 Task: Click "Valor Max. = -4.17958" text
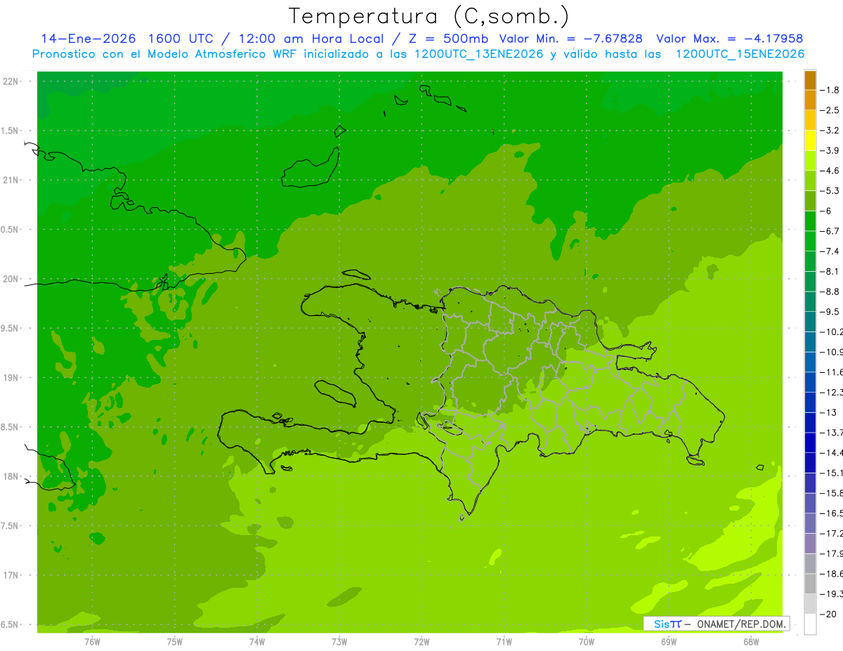(730, 39)
